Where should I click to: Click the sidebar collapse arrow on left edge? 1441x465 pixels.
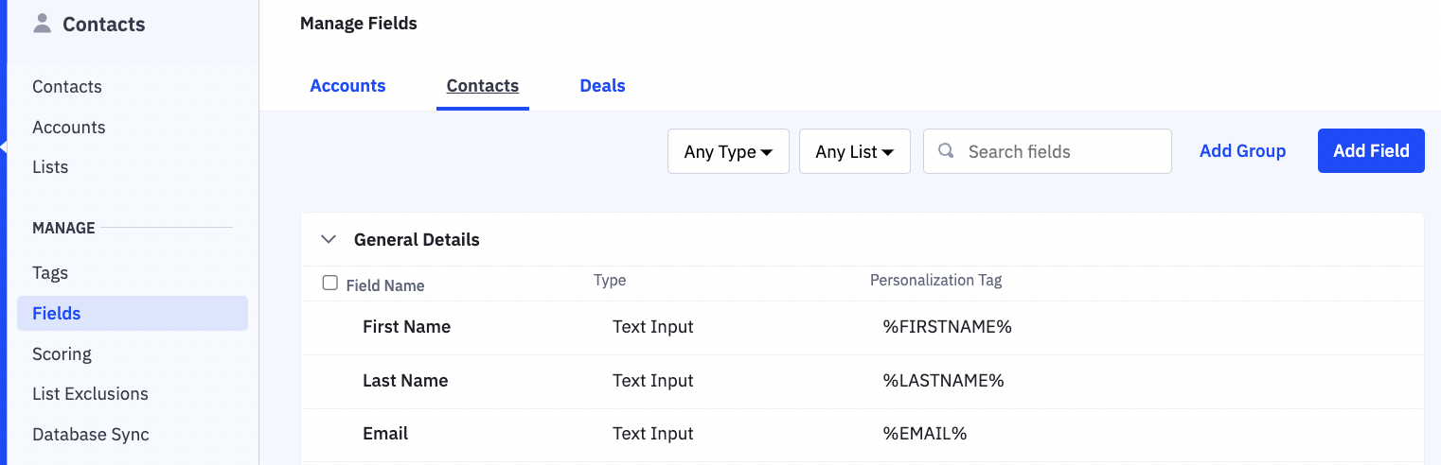(x=4, y=148)
